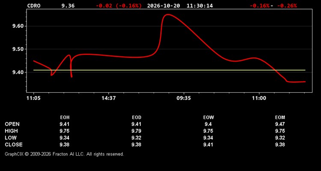Click the 9.50 y-axis label
Screen dimensions: 321x171
18,49
